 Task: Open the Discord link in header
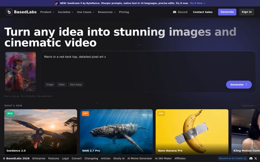[x=180, y=12]
